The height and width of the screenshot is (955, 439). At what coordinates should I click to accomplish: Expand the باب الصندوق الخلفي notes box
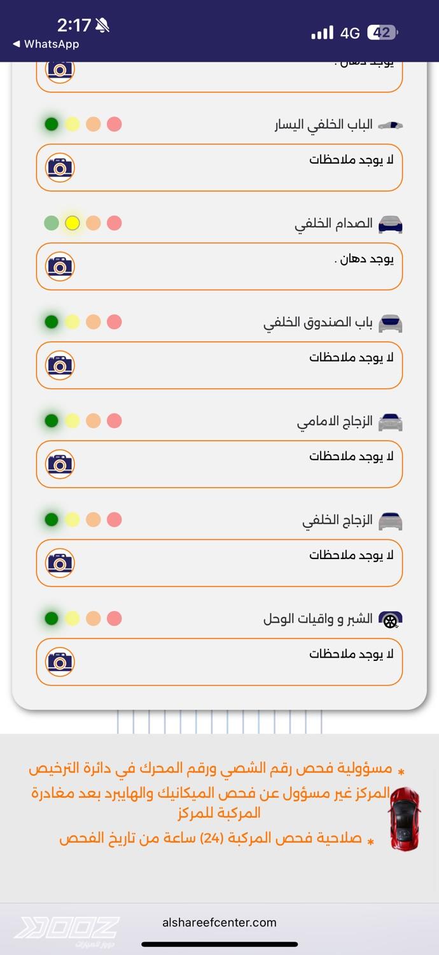[x=219, y=365]
